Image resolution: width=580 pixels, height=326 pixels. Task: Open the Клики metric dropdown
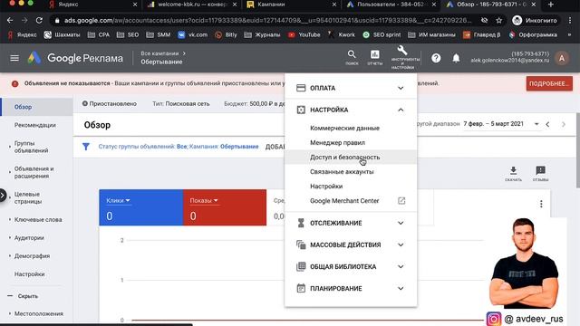click(118, 200)
